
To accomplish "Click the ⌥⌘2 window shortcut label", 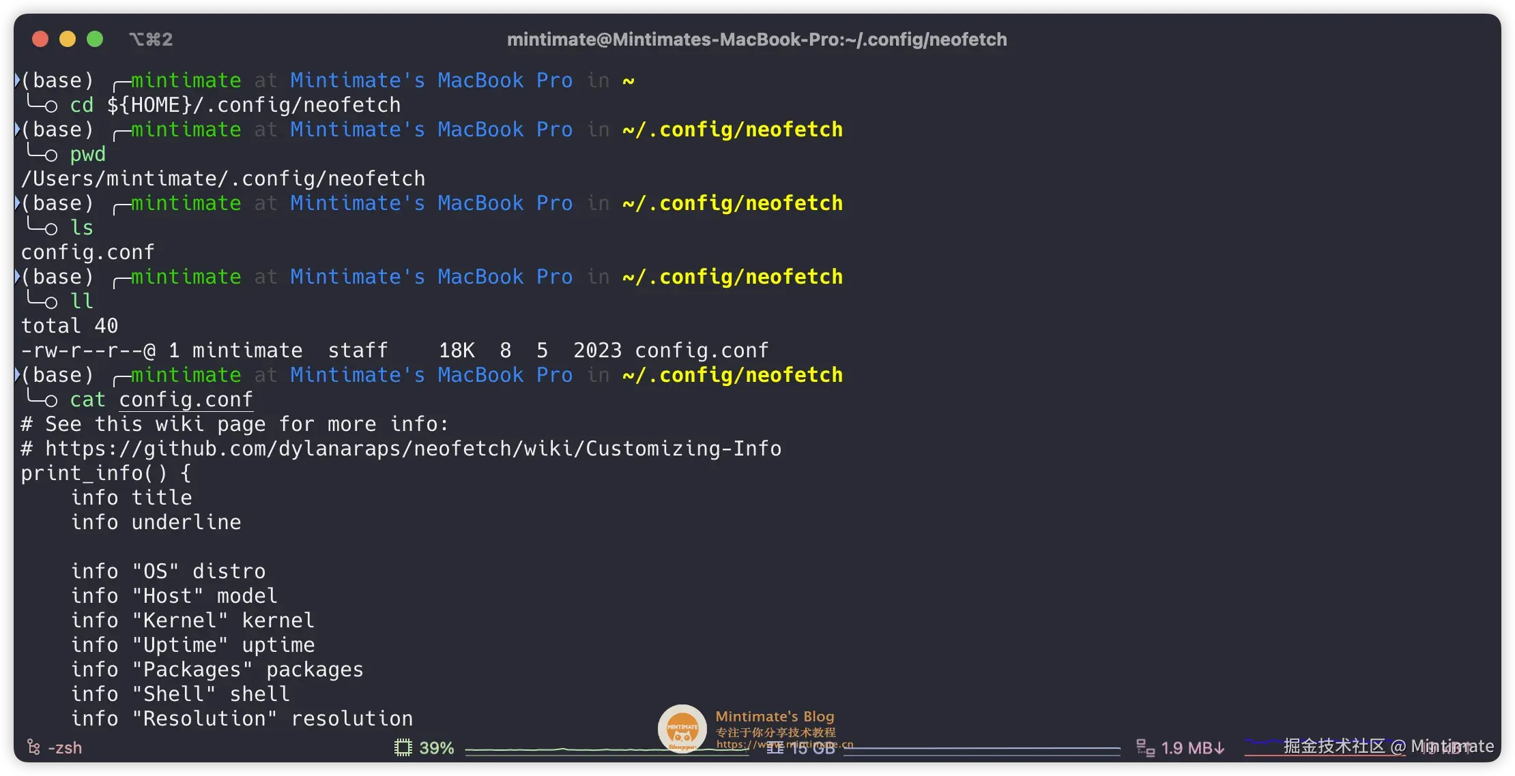I will tap(151, 40).
